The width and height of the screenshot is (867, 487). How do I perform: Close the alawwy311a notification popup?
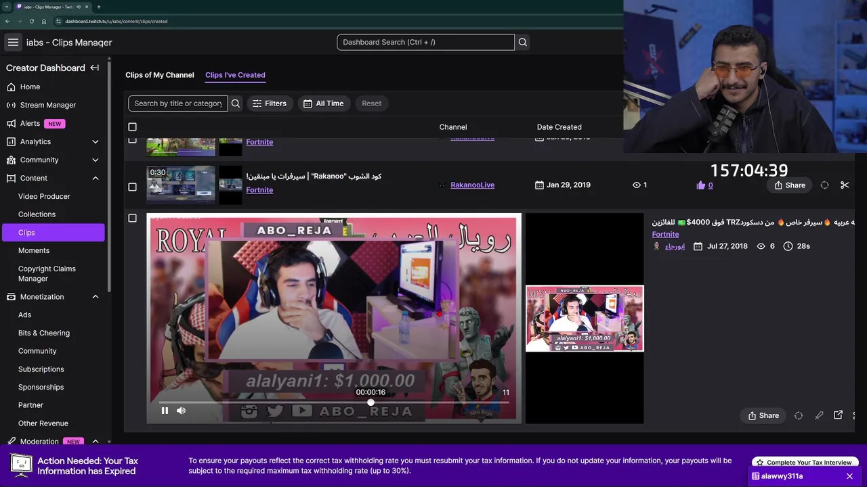click(849, 476)
